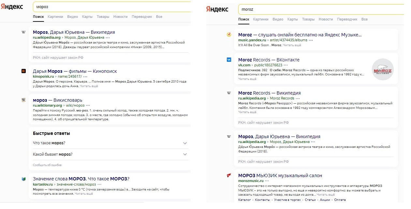Open Контакты sitelink under morozmusic.ru
The image size is (411, 209).
[x=262, y=200]
